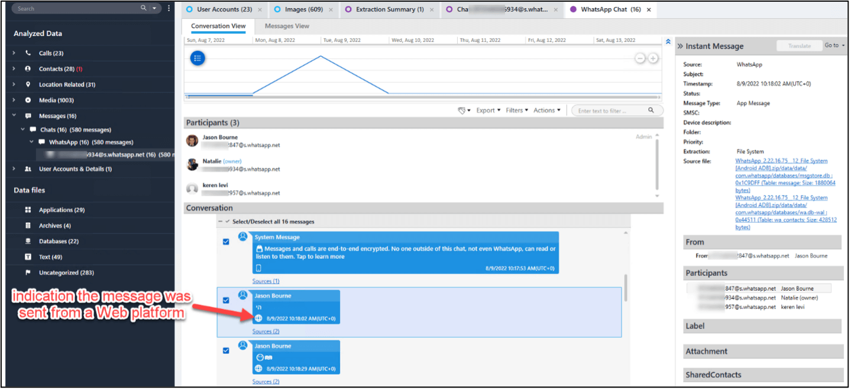Image resolution: width=851 pixels, height=390 pixels.
Task: Click the Uncategorized flag icon
Action: coord(28,272)
